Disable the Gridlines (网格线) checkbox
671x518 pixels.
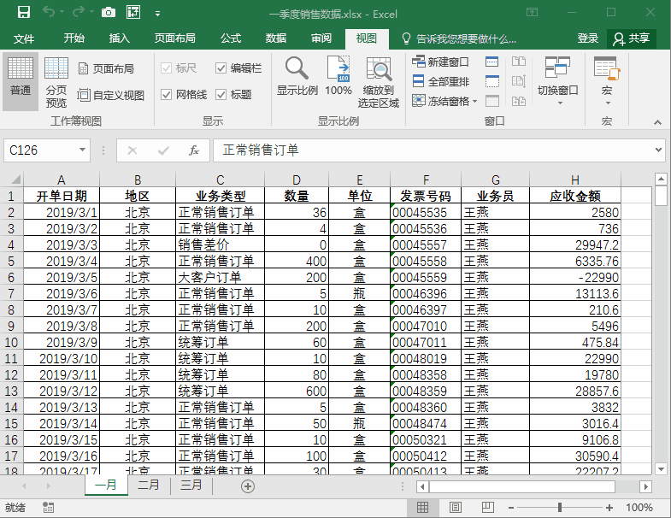coord(167,95)
